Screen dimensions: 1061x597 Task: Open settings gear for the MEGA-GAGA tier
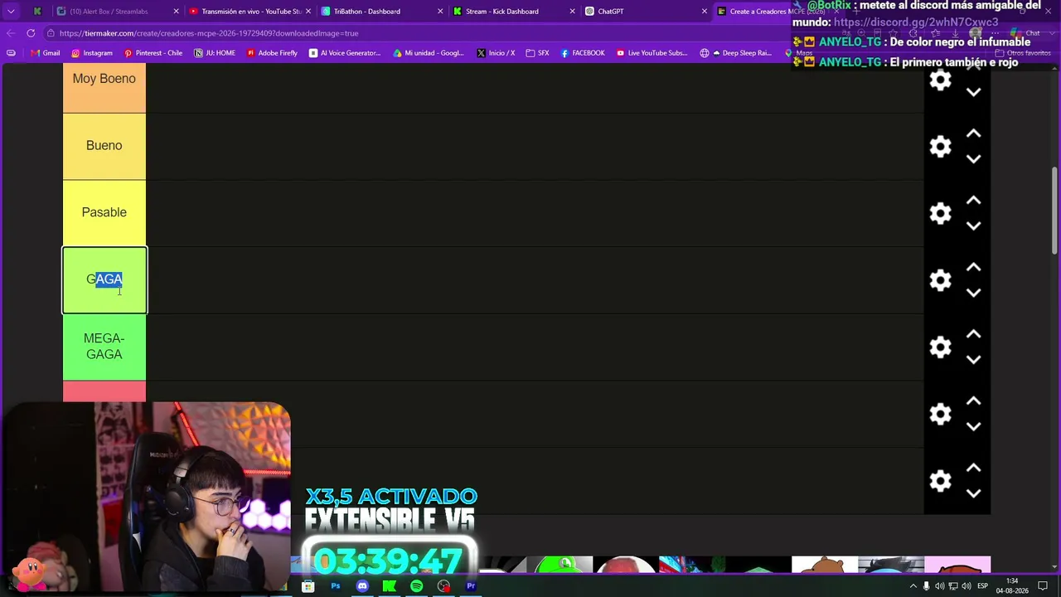tap(940, 347)
